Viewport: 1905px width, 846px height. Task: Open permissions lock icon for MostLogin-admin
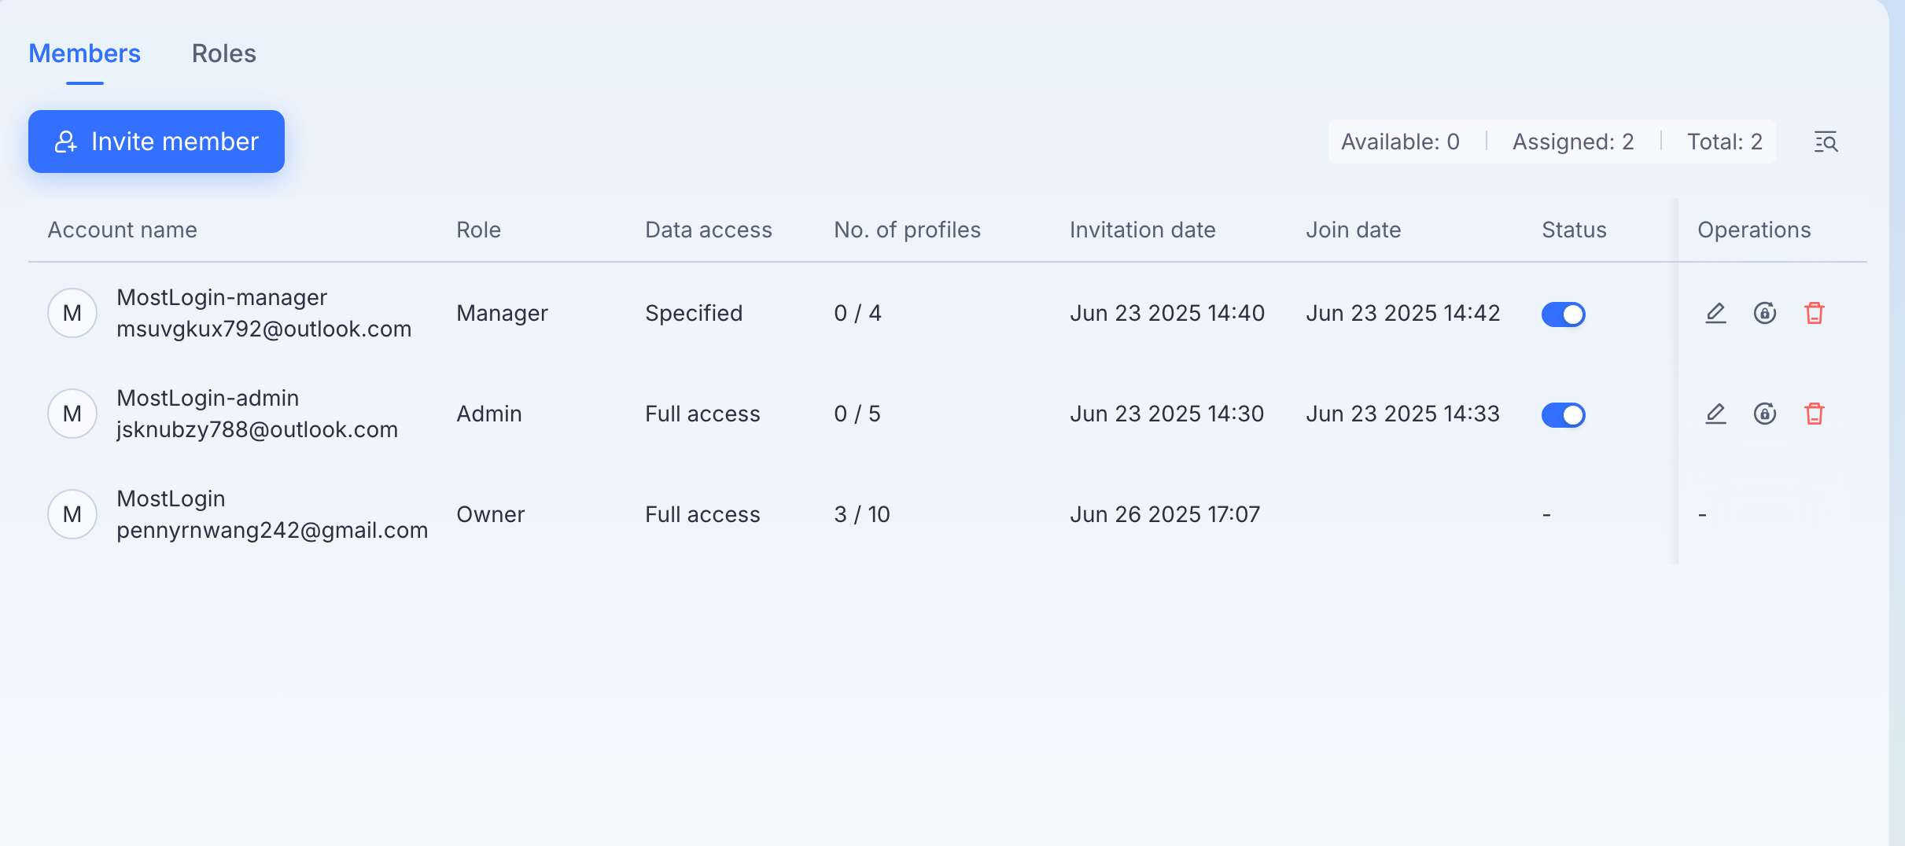tap(1765, 414)
